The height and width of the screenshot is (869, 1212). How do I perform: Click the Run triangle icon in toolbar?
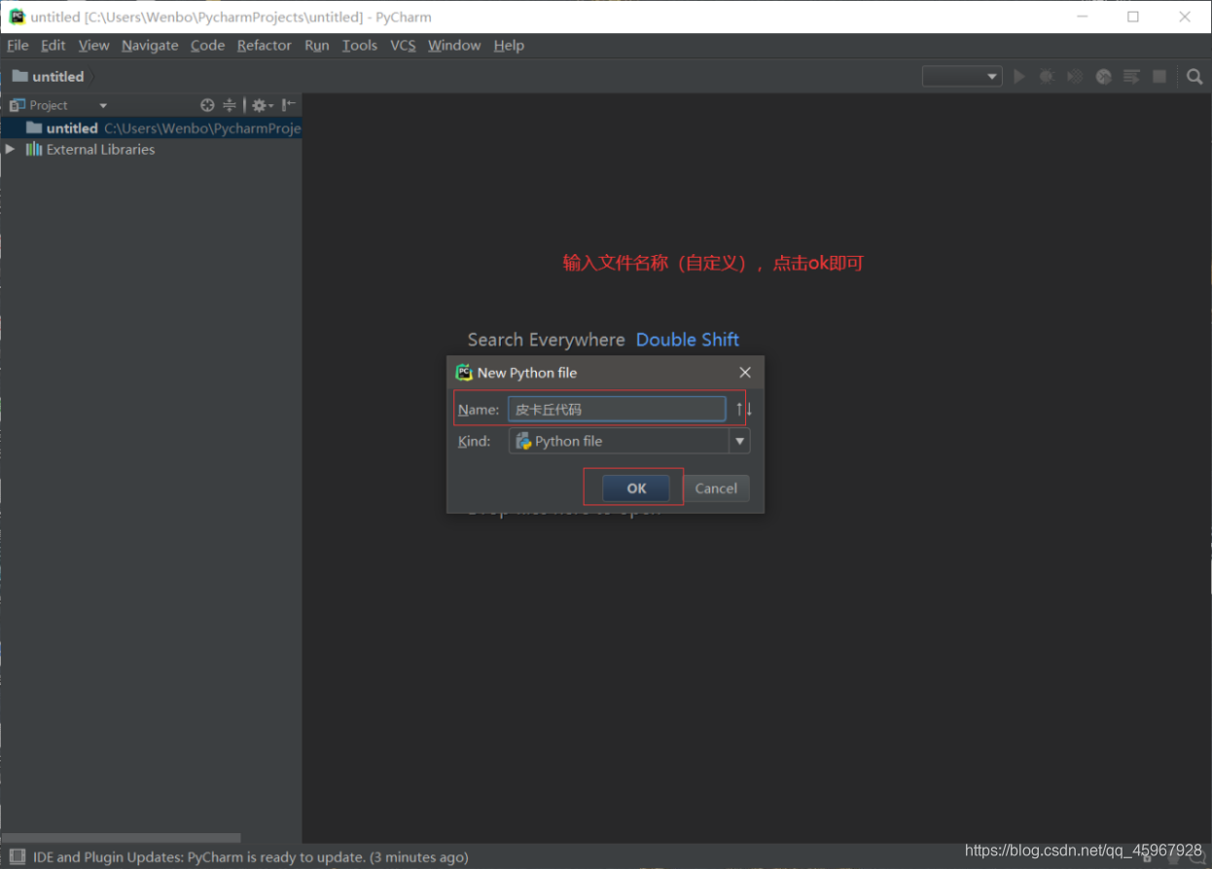[x=1019, y=76]
